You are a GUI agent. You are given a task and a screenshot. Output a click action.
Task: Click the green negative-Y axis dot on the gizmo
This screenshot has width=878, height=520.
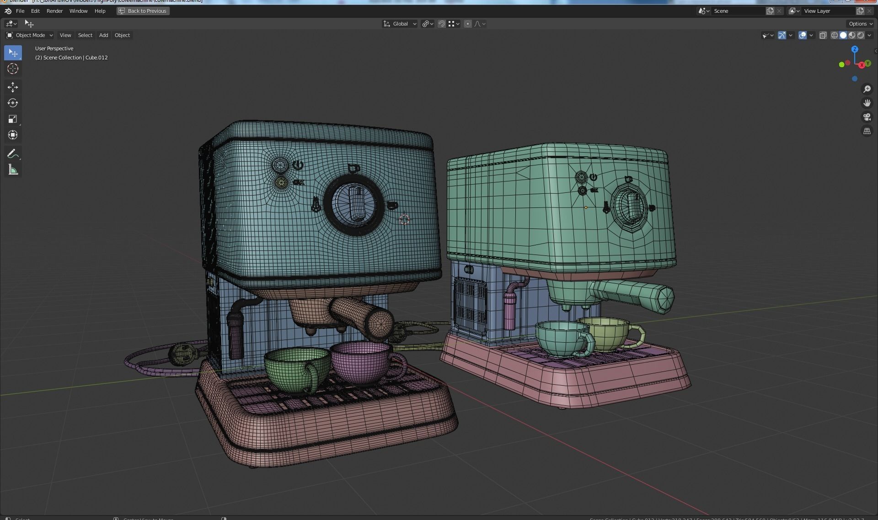click(841, 64)
